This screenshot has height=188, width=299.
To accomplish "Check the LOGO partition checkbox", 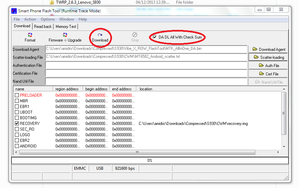I will coord(17,135).
